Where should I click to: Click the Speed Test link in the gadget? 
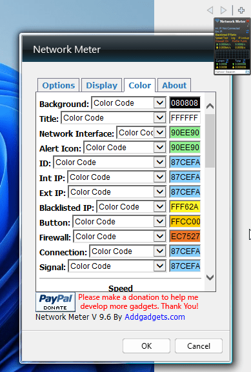221,38
